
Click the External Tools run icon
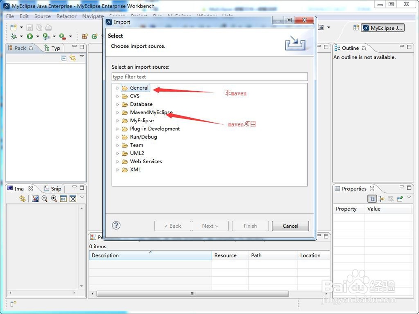62,36
